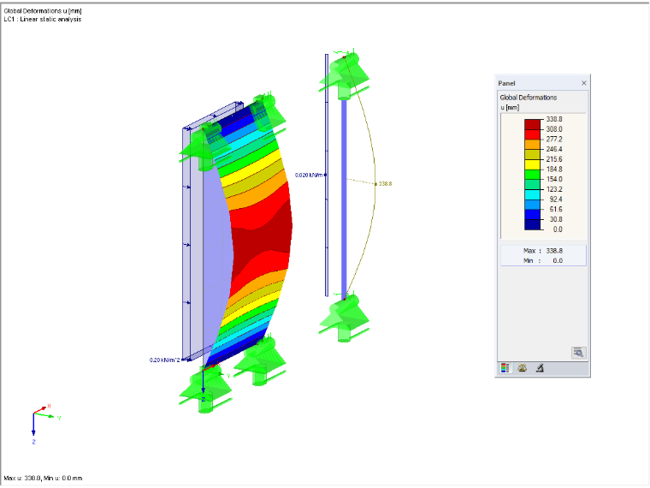Screen dimensions: 650x488
Task: Click the results search options button in Panel
Action: tap(579, 353)
